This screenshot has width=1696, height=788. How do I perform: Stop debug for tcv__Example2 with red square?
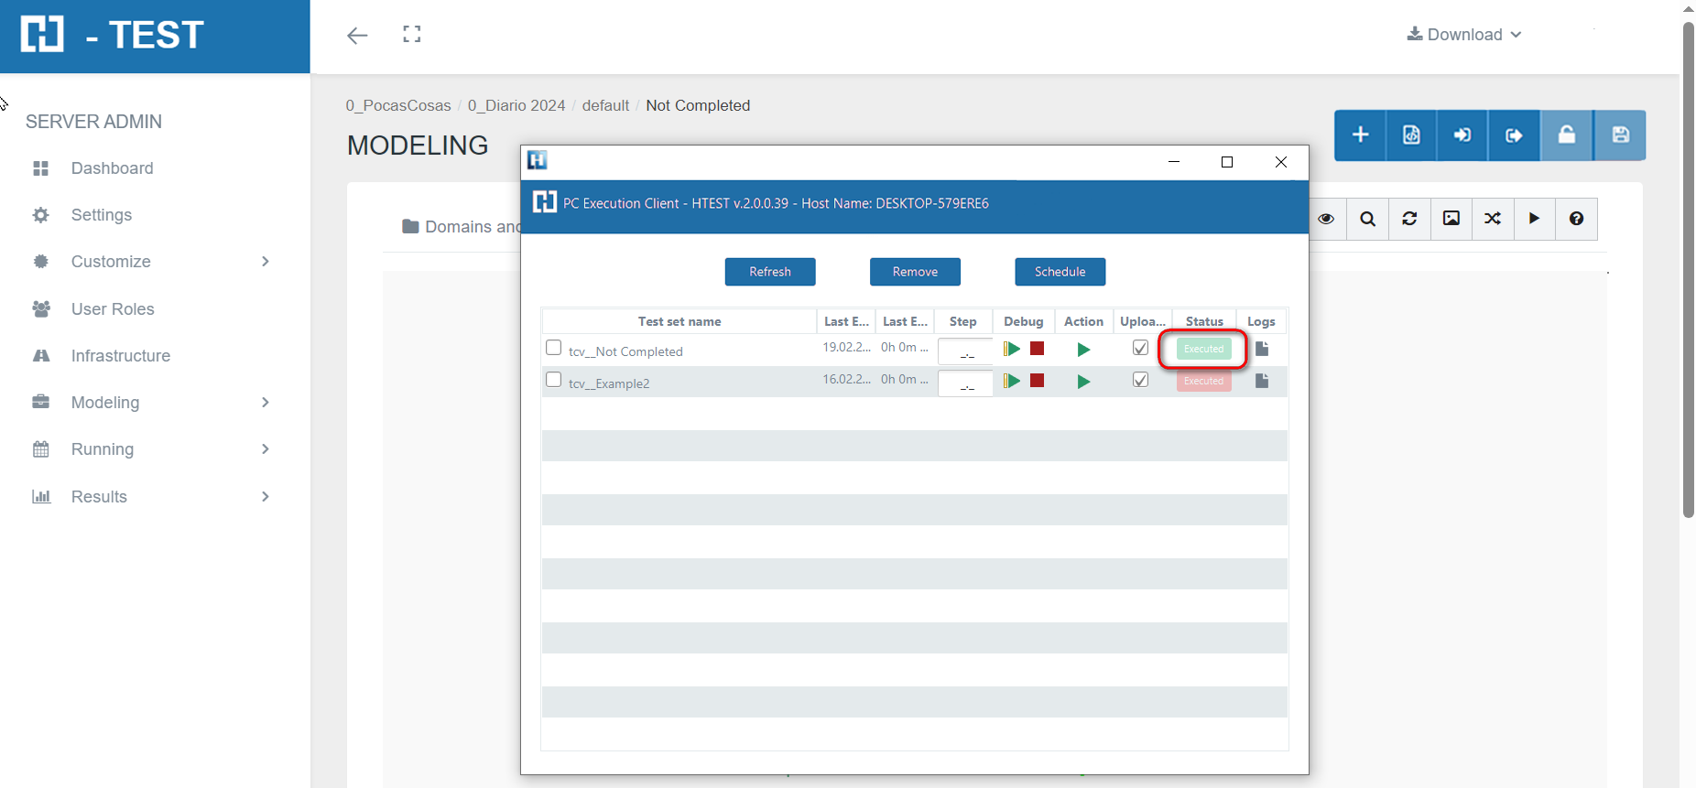tap(1037, 381)
